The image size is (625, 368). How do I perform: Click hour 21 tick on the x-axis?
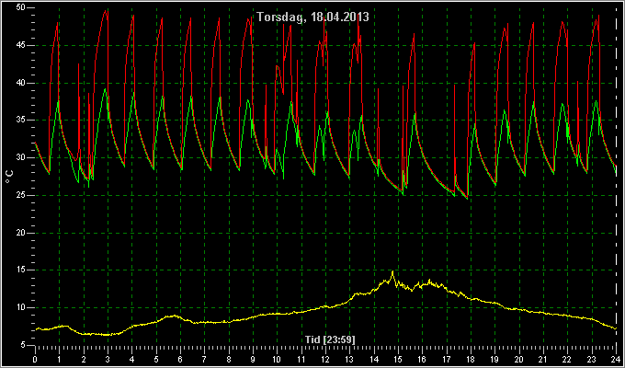(543, 359)
